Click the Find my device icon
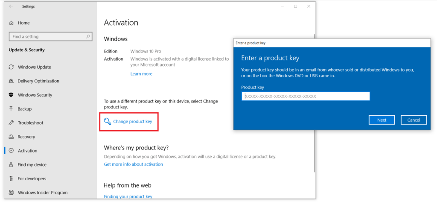 (12, 164)
